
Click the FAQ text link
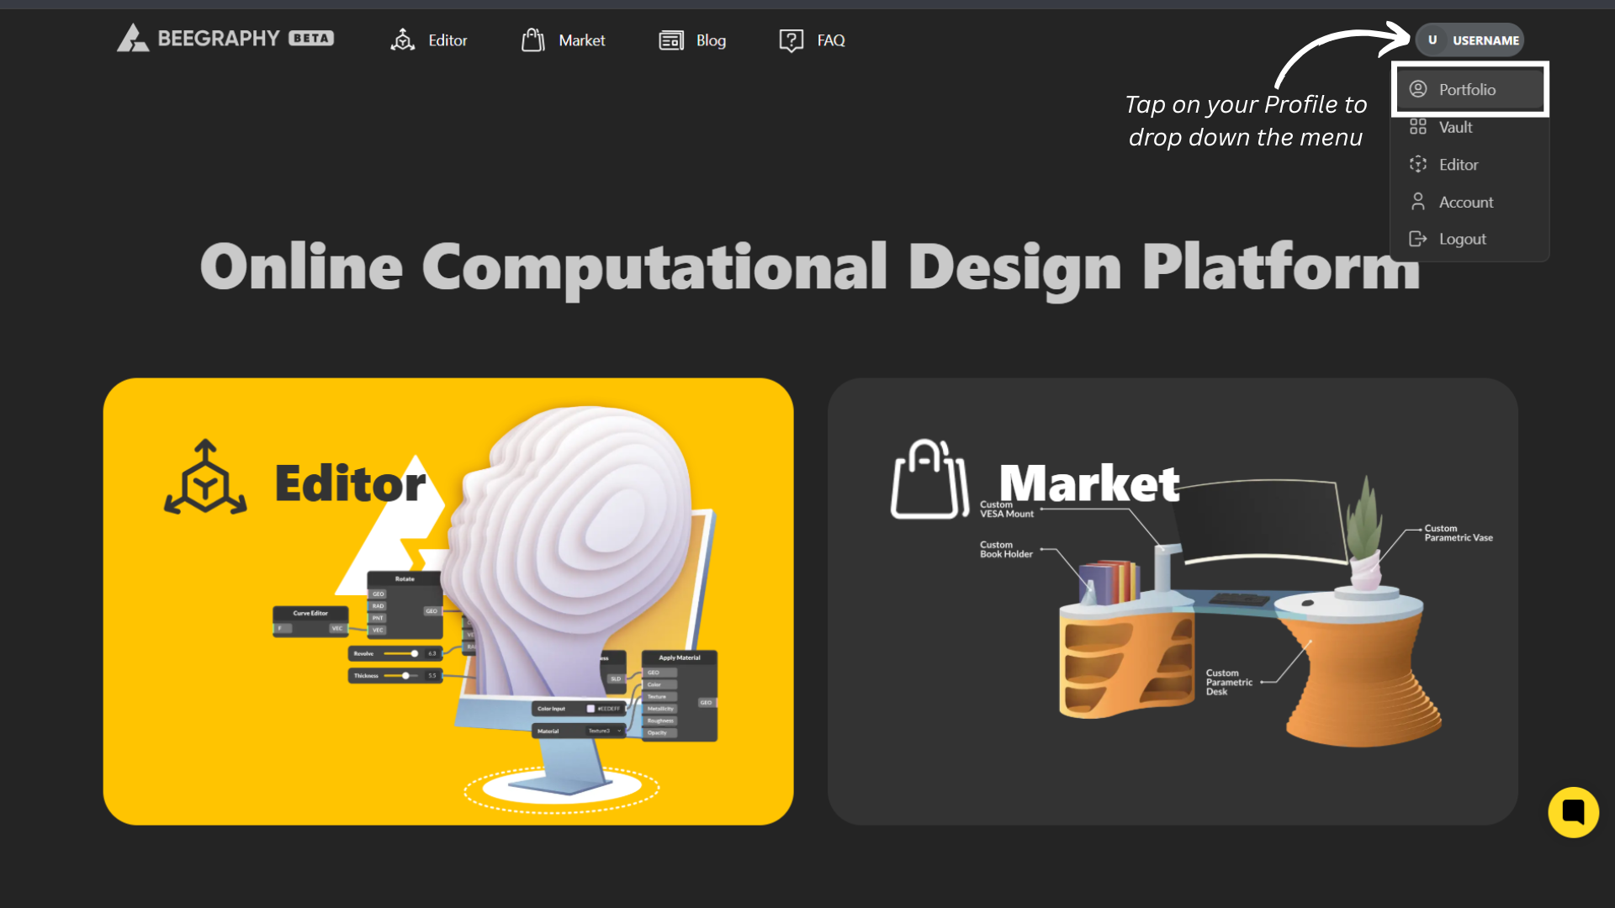831,40
